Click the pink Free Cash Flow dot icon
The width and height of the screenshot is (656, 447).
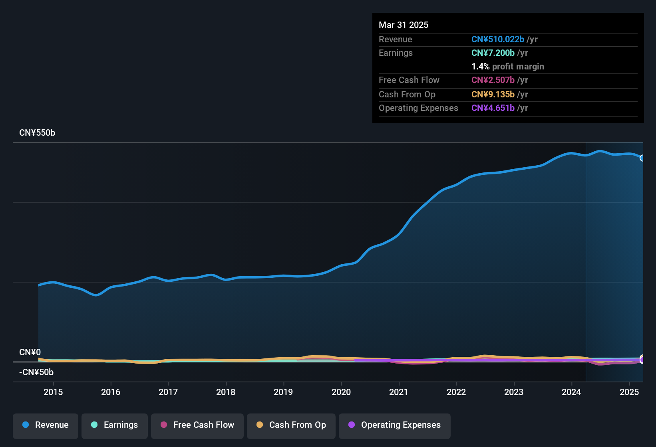click(x=163, y=425)
